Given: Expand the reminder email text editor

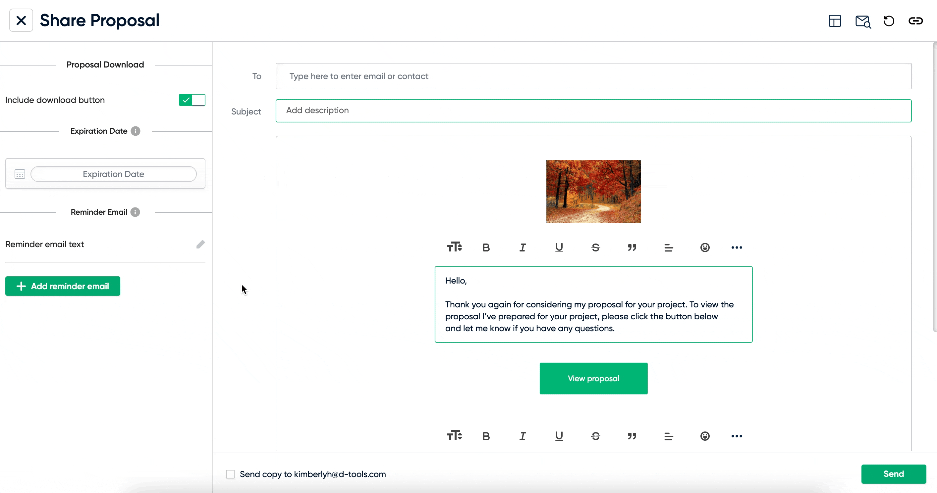Looking at the screenshot, I should (200, 244).
